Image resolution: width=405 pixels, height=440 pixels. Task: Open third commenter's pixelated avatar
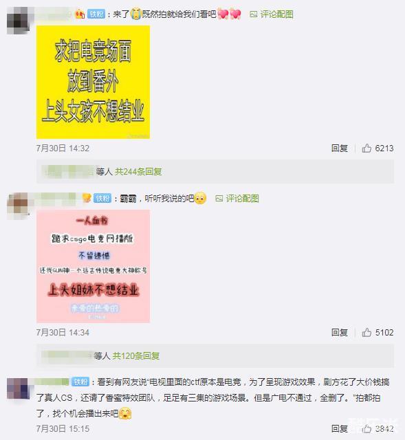18,389
